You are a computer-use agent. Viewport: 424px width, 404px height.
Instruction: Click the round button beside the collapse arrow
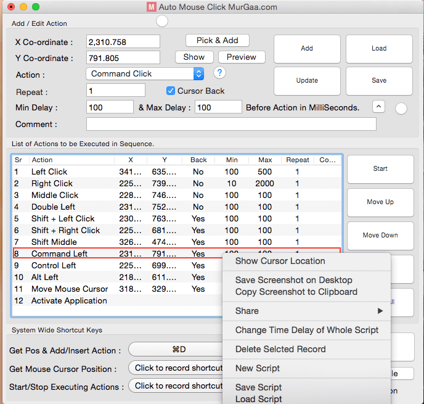[401, 109]
